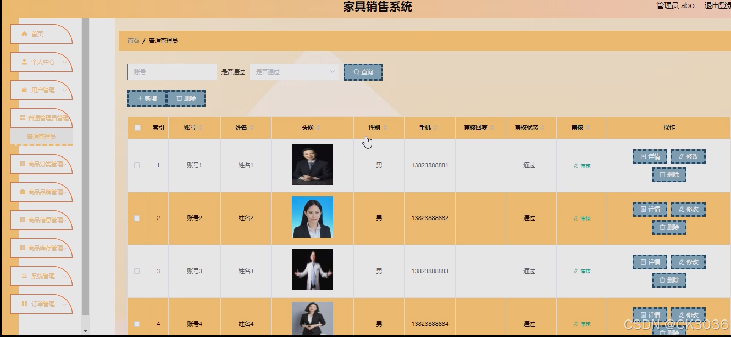
Task: Sort by the 审核 column sort icon
Action: click(x=588, y=128)
